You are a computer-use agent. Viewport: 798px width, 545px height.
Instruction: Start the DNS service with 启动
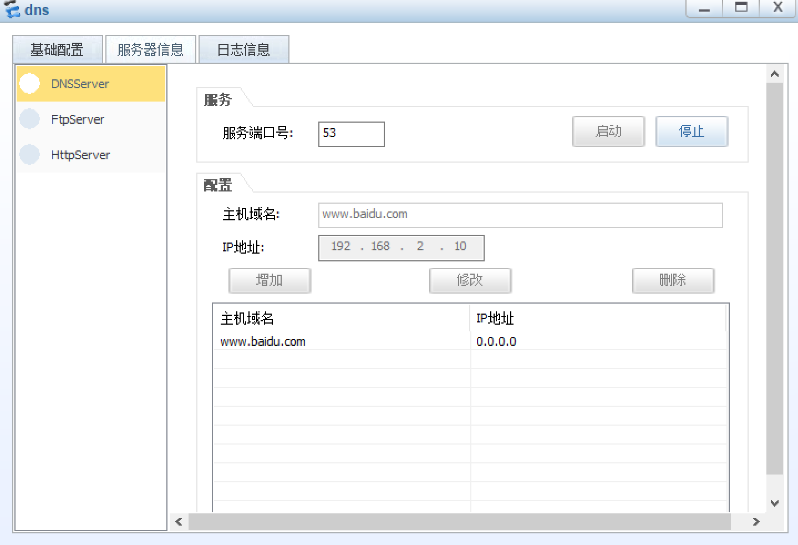(x=608, y=132)
